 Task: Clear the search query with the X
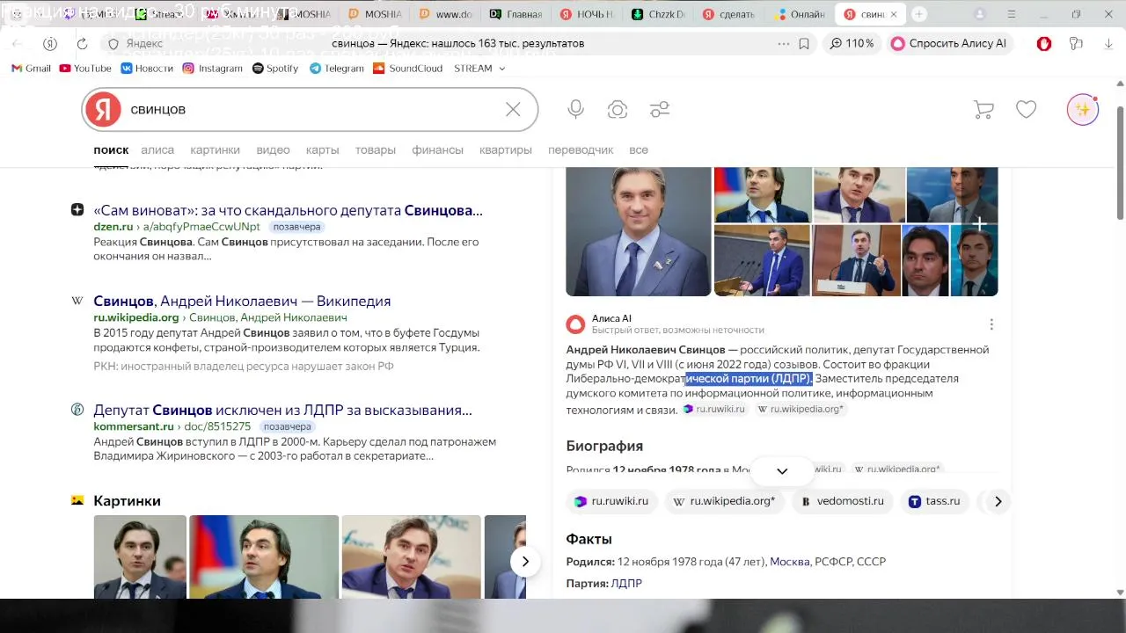pos(513,109)
